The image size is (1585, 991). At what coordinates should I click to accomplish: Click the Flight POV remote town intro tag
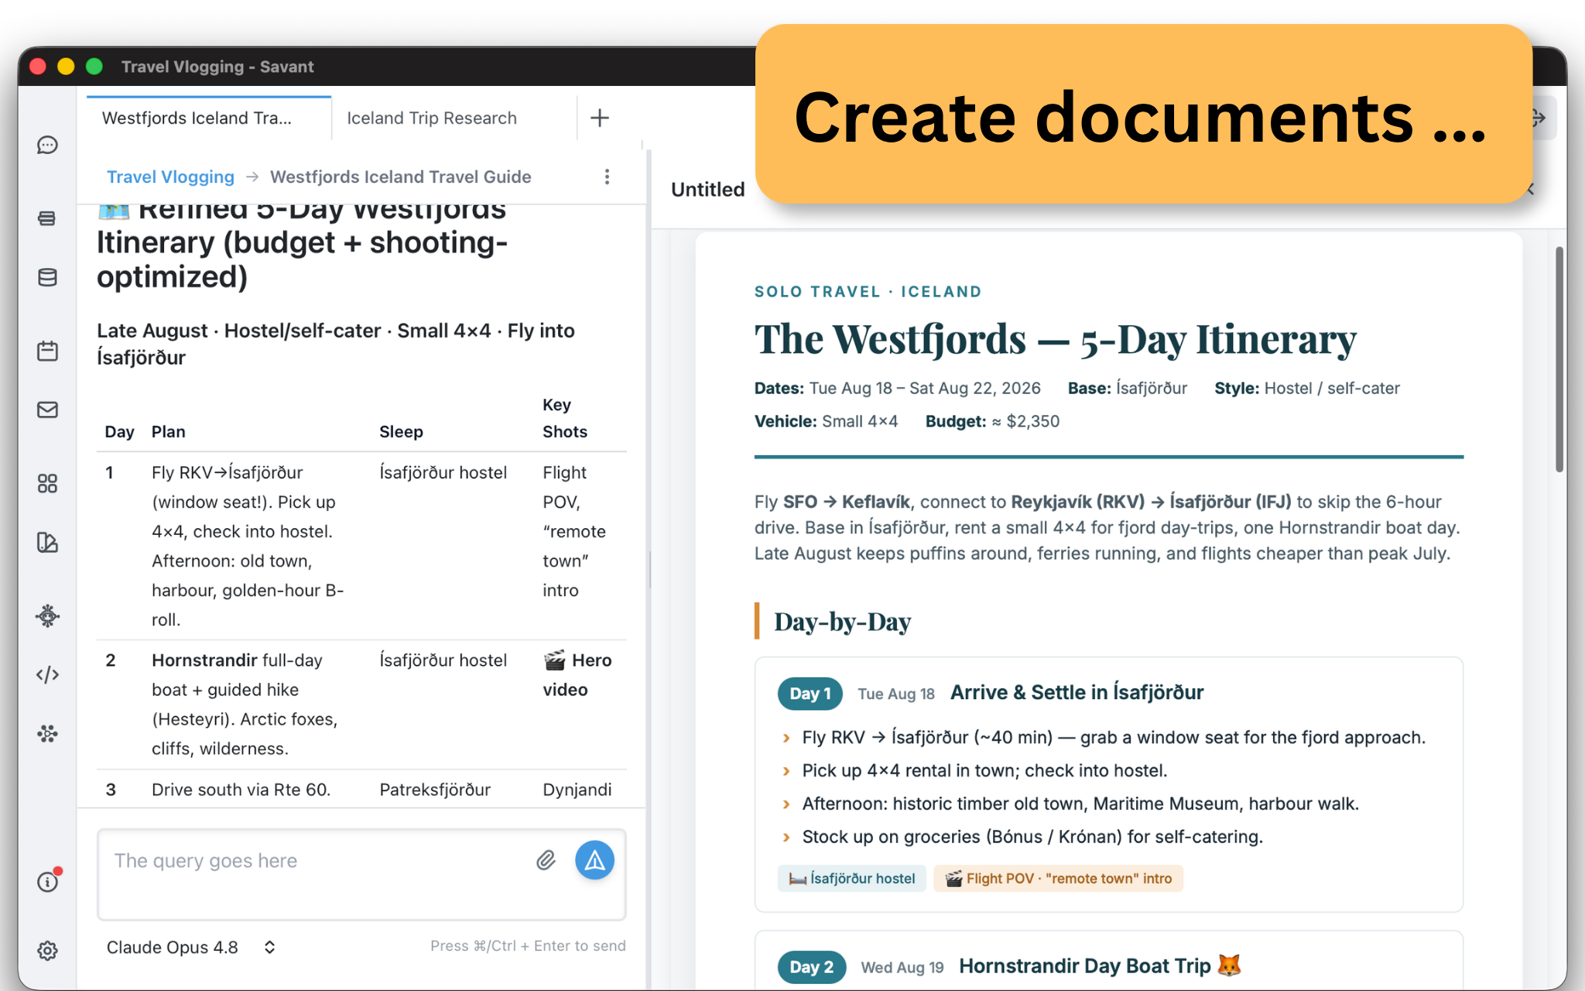coord(1058,879)
